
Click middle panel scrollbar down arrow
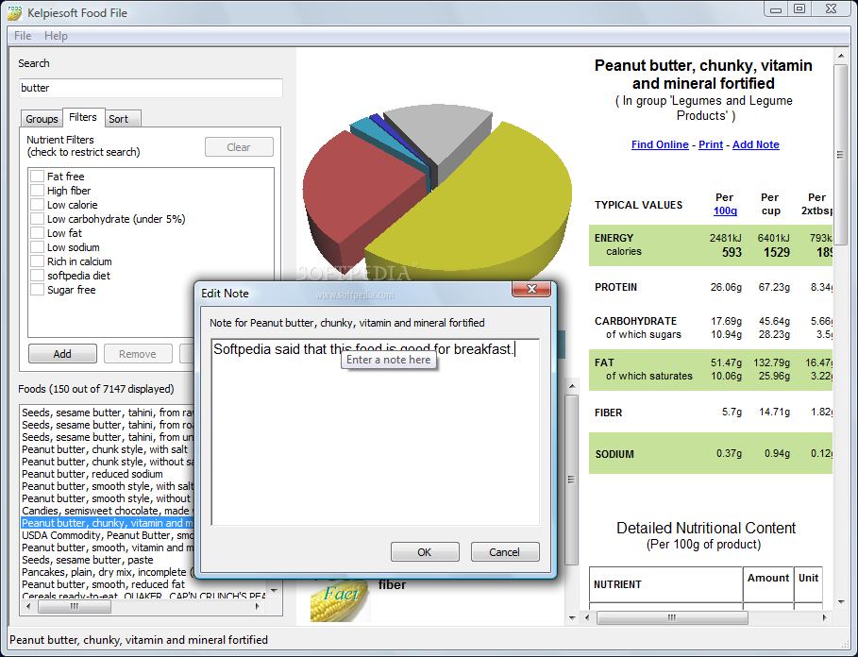click(572, 617)
